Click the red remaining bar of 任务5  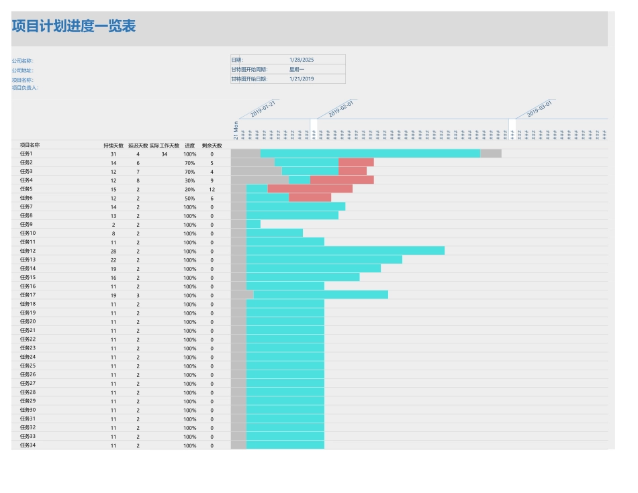coord(310,189)
